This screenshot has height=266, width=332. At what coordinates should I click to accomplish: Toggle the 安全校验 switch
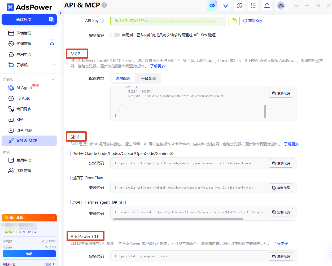click(x=115, y=35)
